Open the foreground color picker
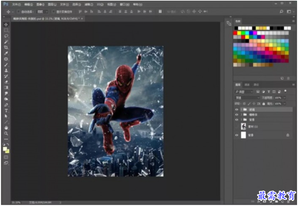Viewport: 298px width, 206px height. 5,149
